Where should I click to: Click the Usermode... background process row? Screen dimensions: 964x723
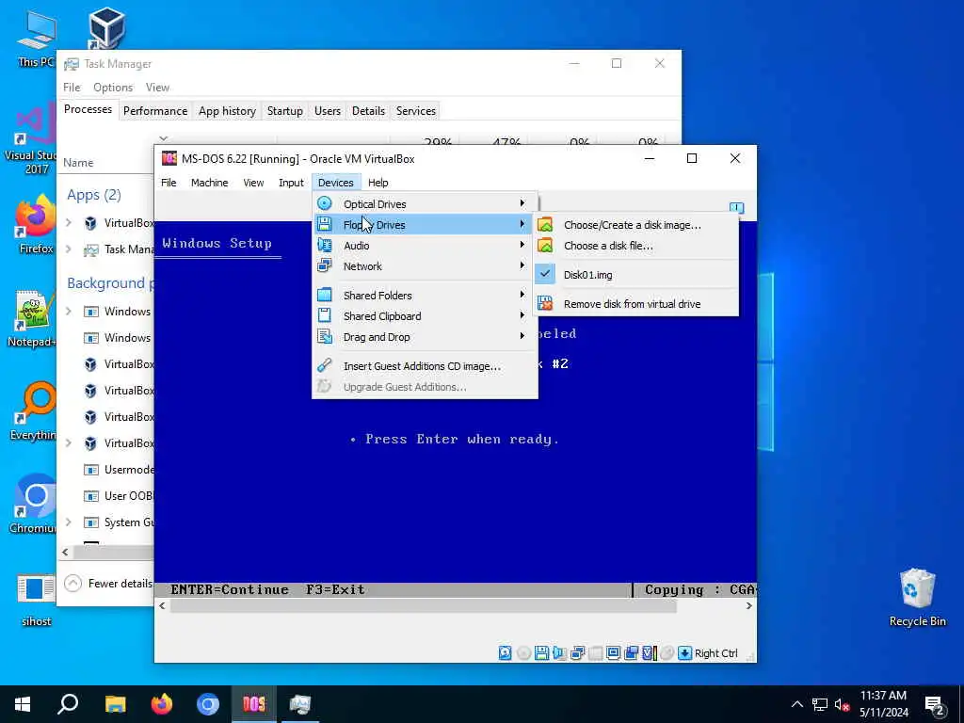[108, 470]
